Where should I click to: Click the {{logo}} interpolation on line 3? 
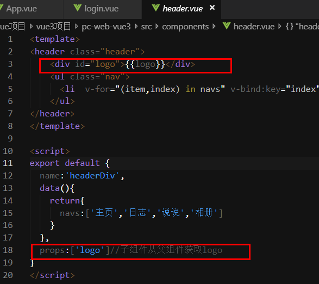(145, 64)
